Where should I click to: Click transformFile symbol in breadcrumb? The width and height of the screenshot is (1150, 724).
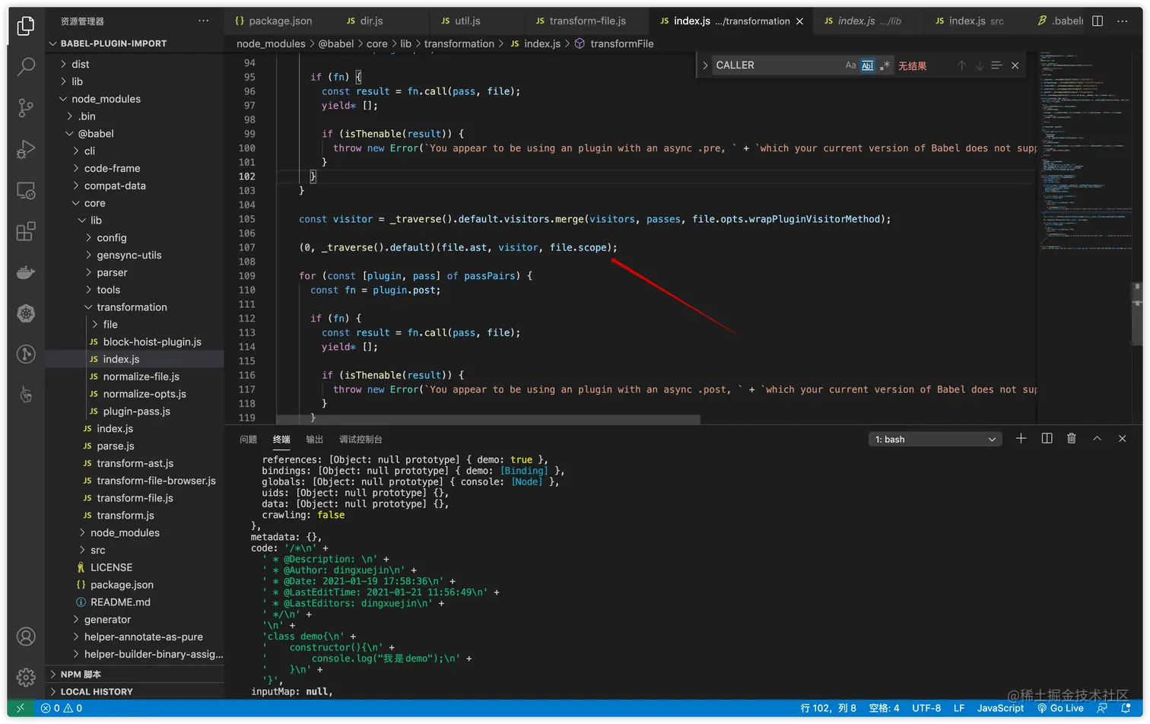tap(621, 44)
